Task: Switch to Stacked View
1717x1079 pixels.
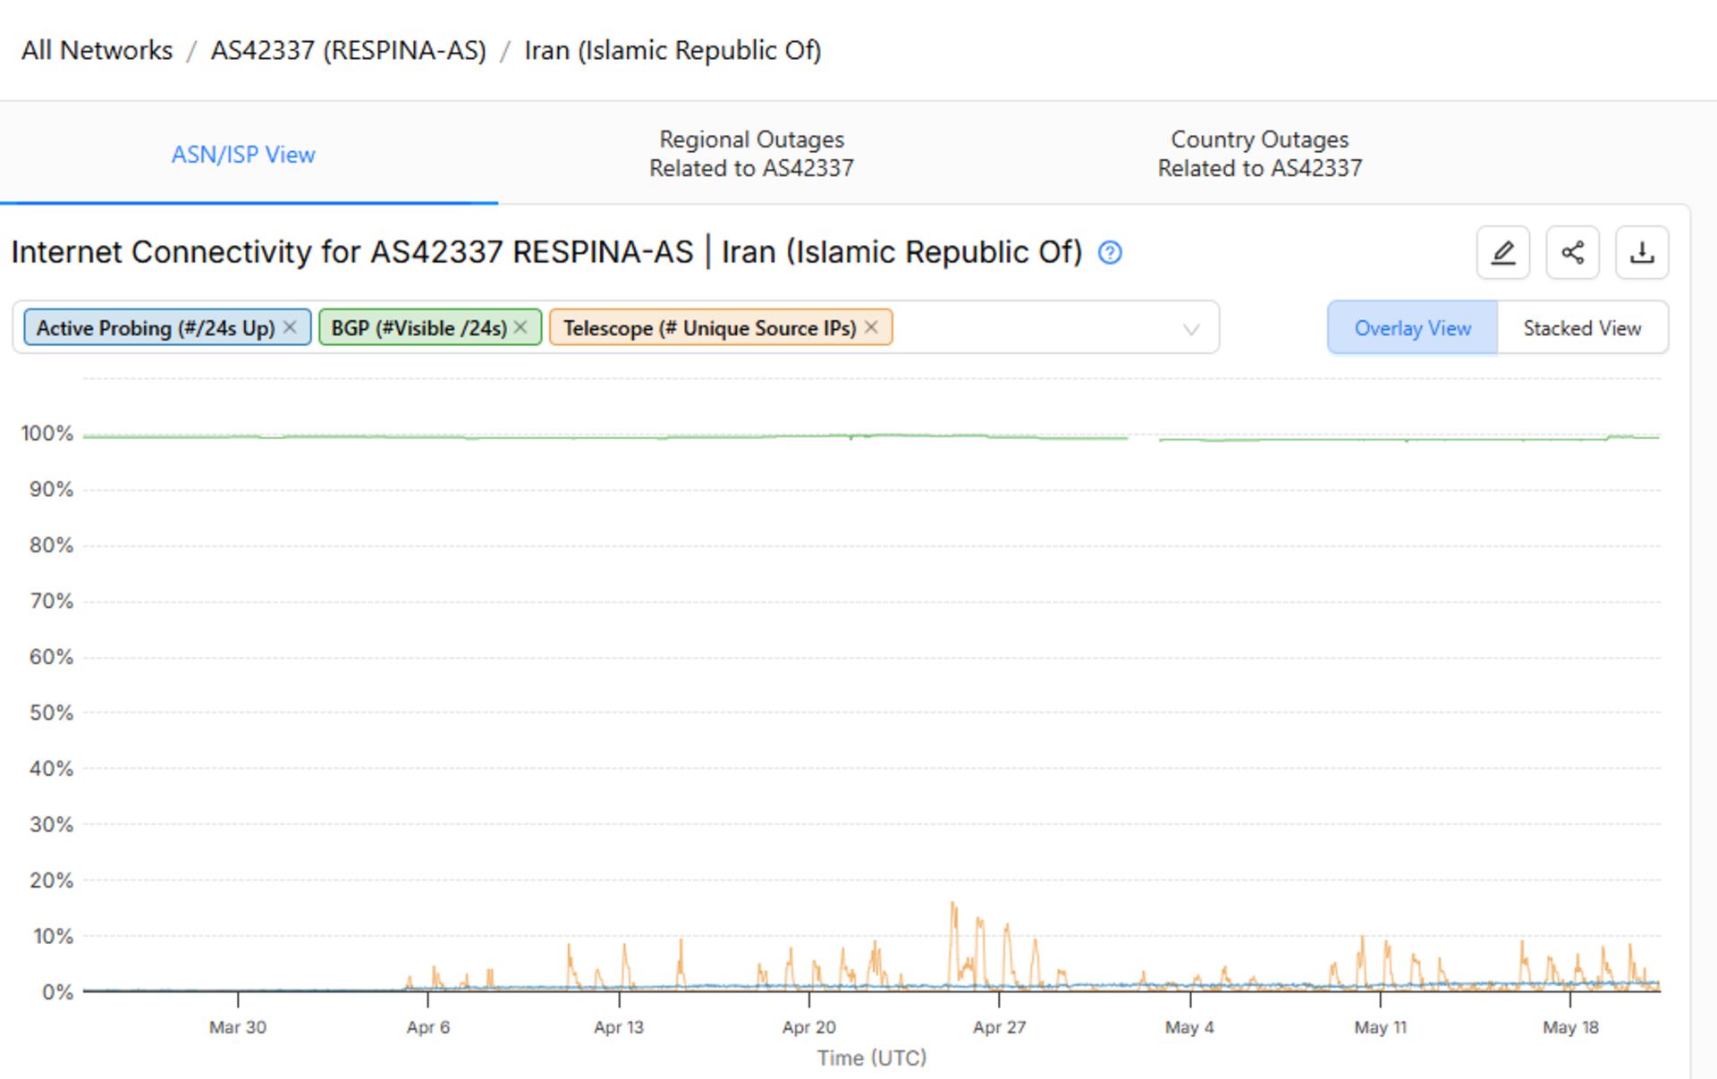Action: (x=1582, y=328)
